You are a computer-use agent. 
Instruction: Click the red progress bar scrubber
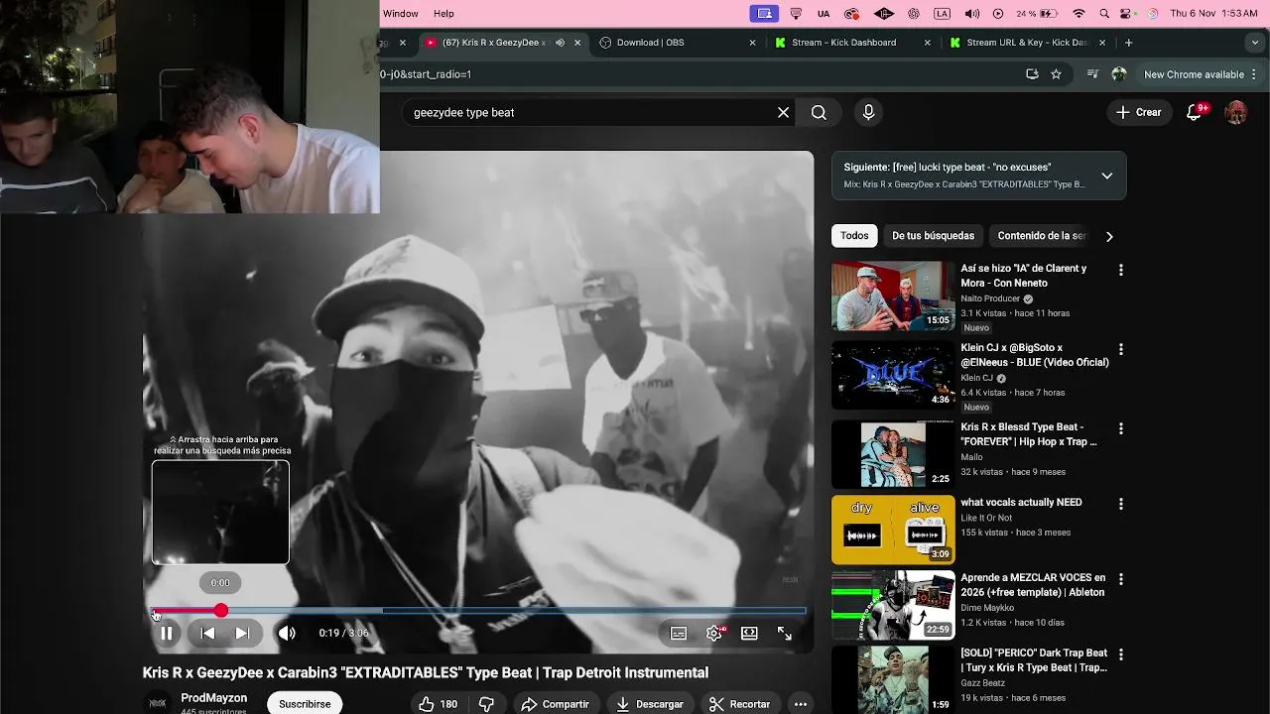221,611
